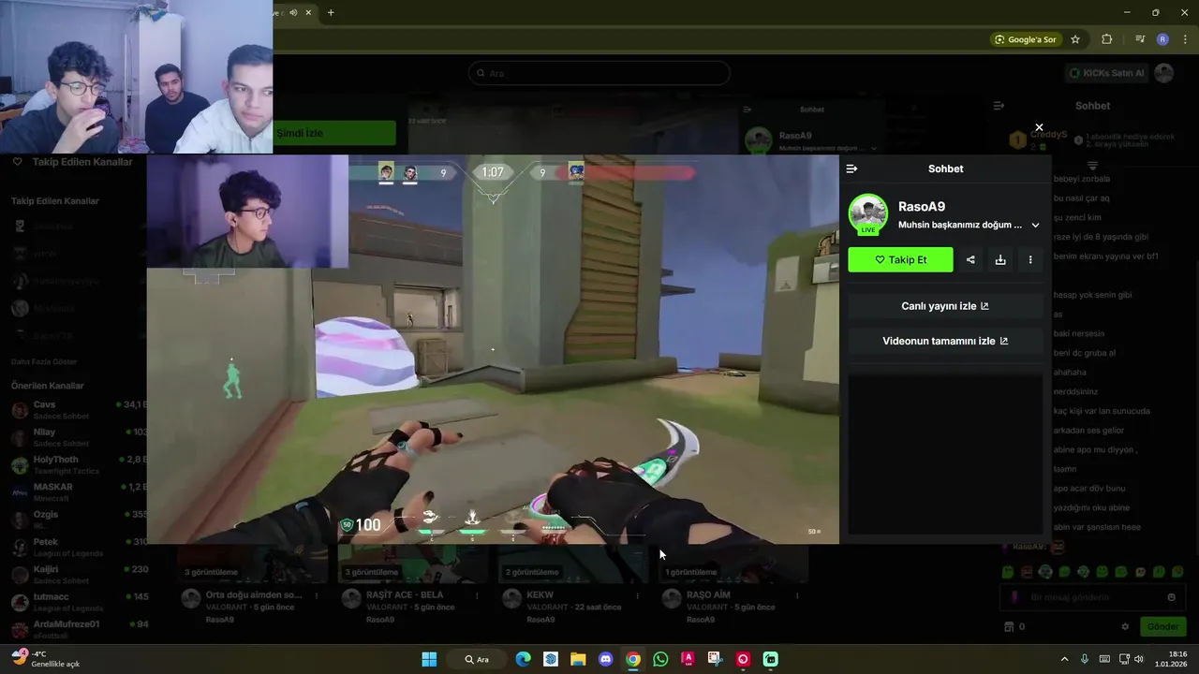1199x674 pixels.
Task: Open emoji picker in chat input
Action: pyautogui.click(x=1171, y=597)
